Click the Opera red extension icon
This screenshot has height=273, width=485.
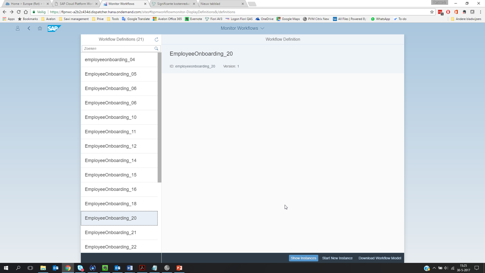tap(448, 12)
